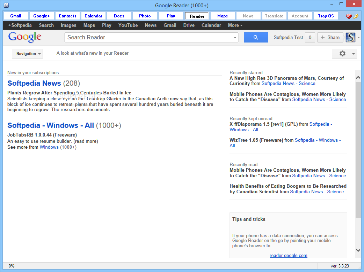Open the Softpedia News subscription heading
364x272 pixels.
34,83
